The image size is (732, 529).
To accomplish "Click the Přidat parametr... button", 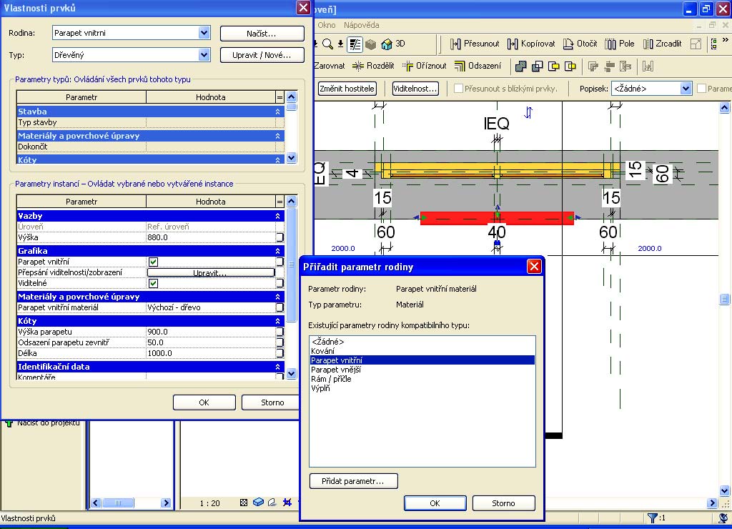I will 353,481.
